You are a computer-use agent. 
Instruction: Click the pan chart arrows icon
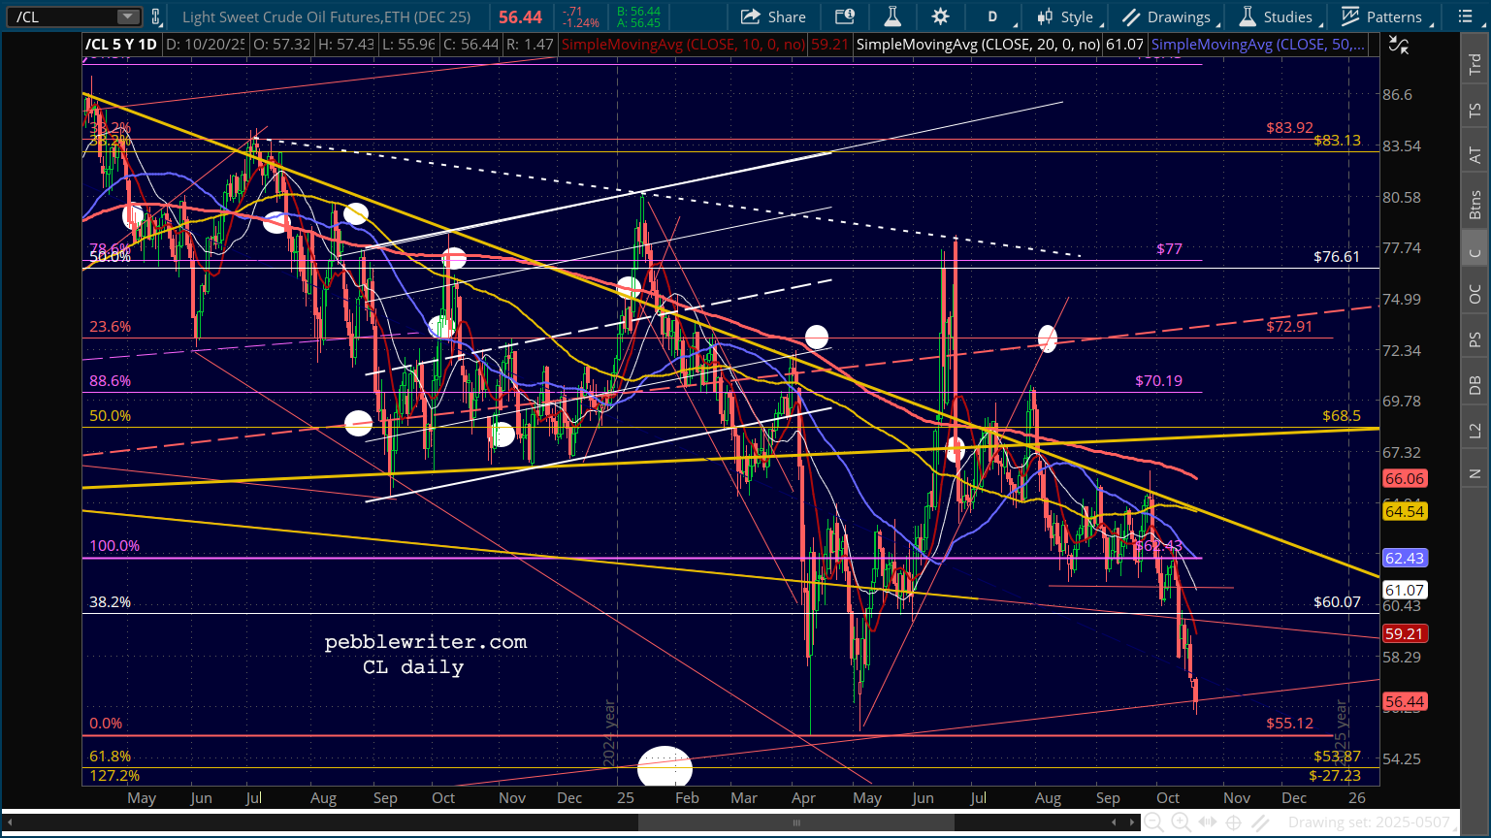coord(1207,822)
